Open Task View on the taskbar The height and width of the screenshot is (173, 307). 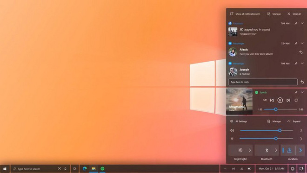click(x=74, y=169)
